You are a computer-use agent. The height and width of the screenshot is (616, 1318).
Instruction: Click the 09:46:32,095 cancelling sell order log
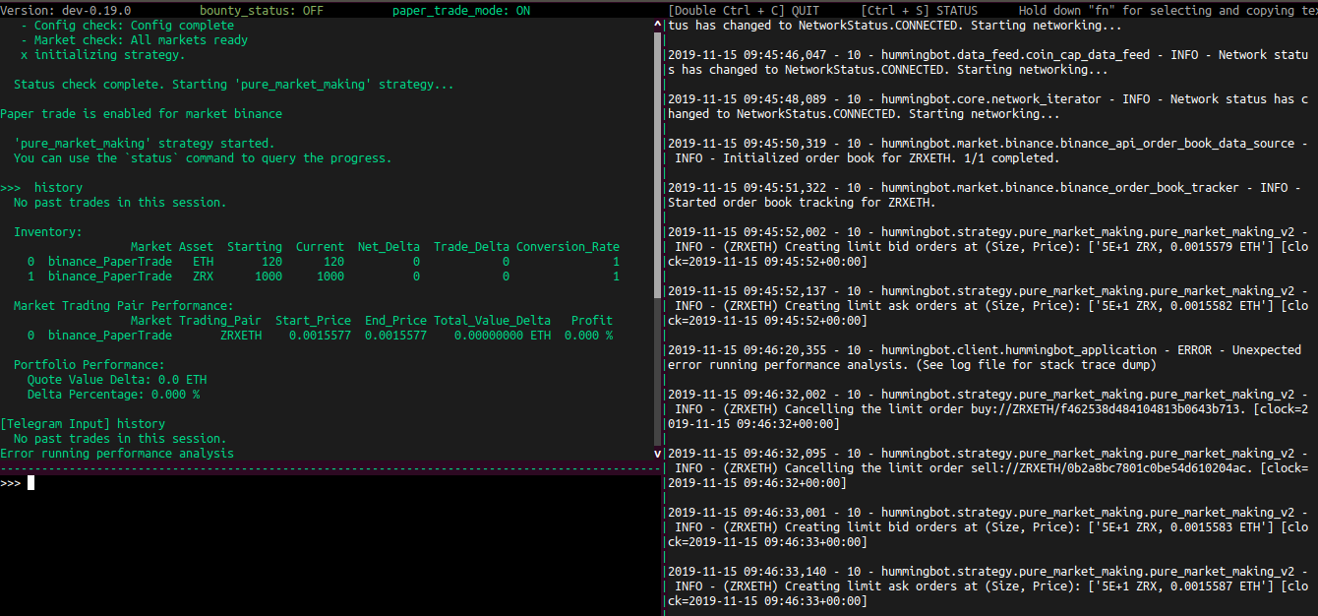click(x=988, y=468)
